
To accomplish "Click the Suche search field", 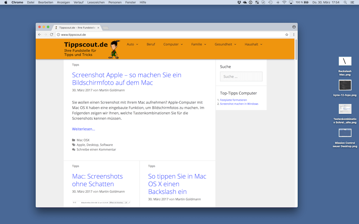I will (x=241, y=77).
